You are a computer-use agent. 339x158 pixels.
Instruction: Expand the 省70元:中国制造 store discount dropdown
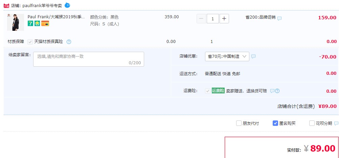click(227, 57)
